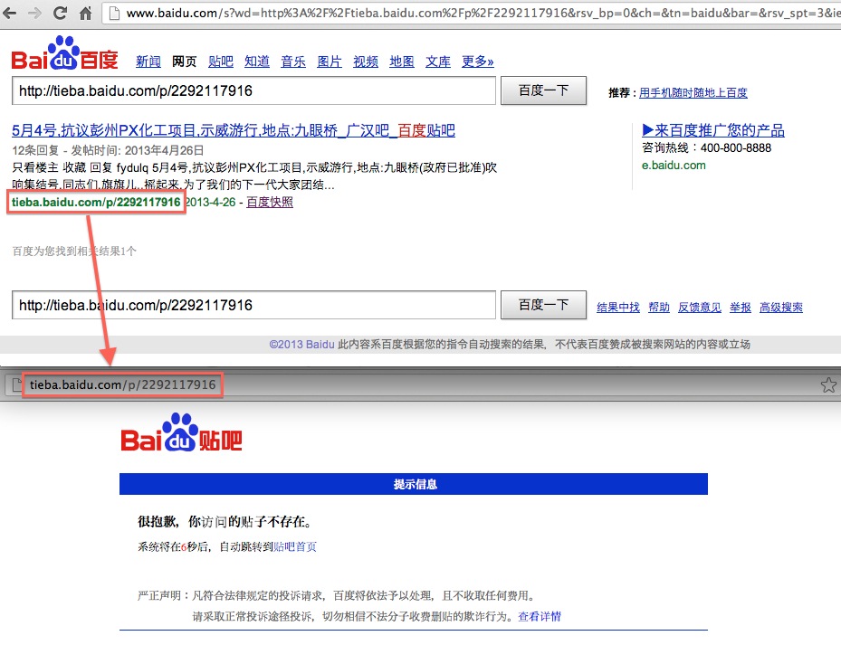Open the 举报 report link
The width and height of the screenshot is (841, 664).
[741, 307]
